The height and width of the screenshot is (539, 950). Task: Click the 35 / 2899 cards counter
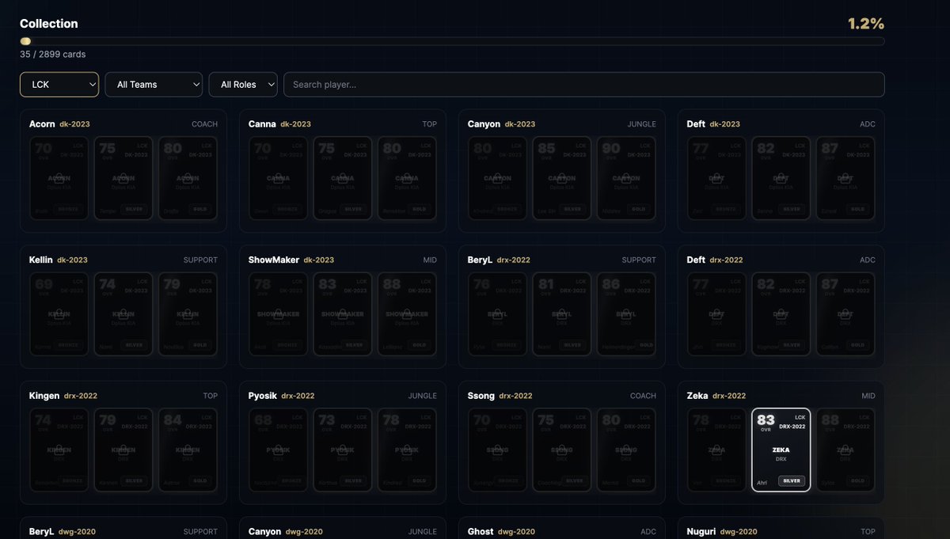coord(53,55)
